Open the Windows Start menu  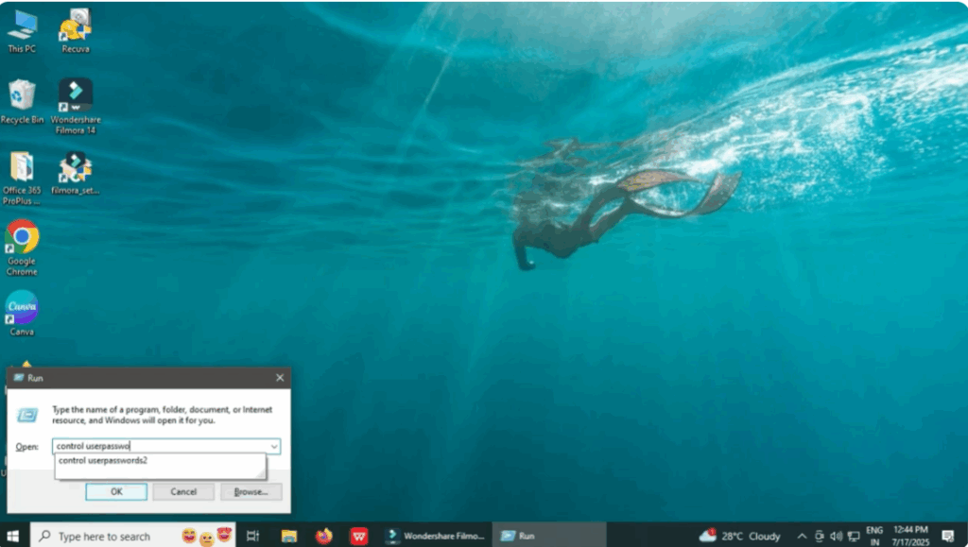click(x=13, y=536)
